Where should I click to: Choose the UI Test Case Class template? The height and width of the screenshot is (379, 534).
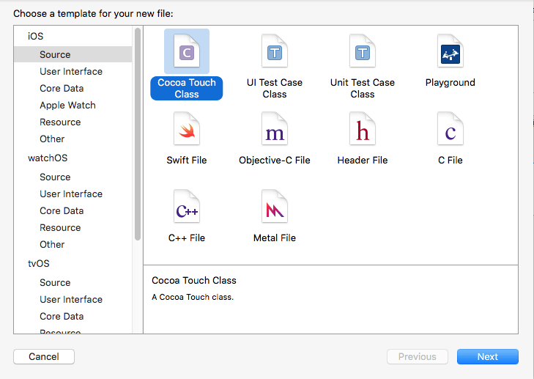[275, 51]
